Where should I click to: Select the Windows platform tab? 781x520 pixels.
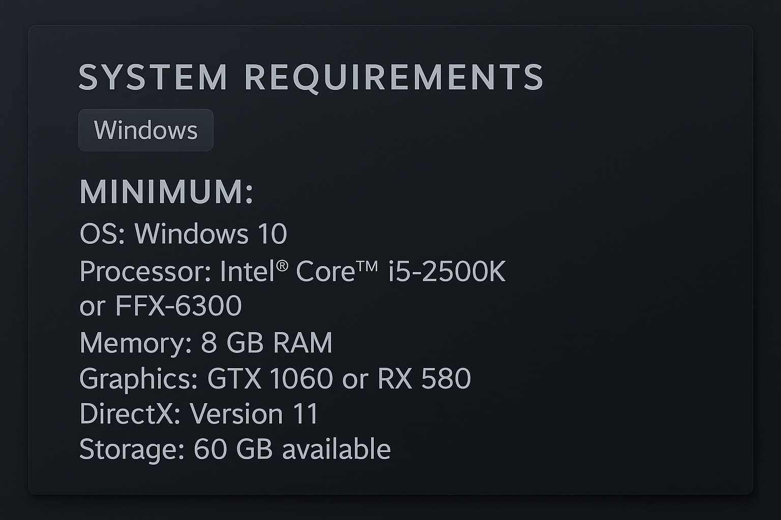tap(146, 130)
